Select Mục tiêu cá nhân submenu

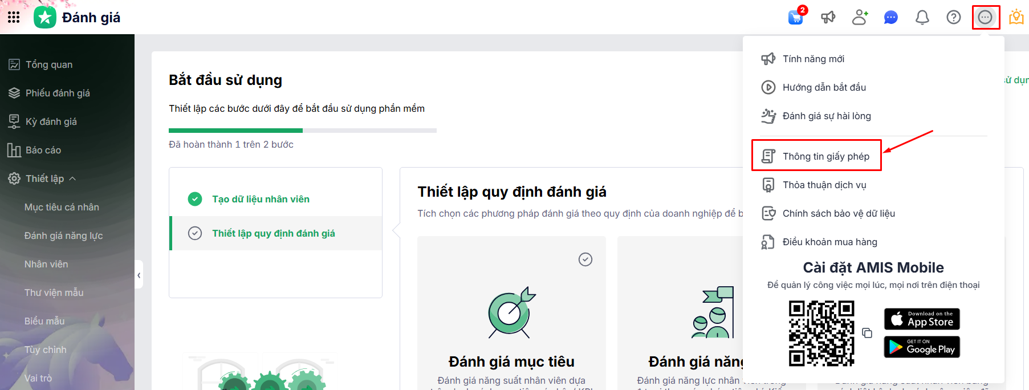pyautogui.click(x=62, y=207)
